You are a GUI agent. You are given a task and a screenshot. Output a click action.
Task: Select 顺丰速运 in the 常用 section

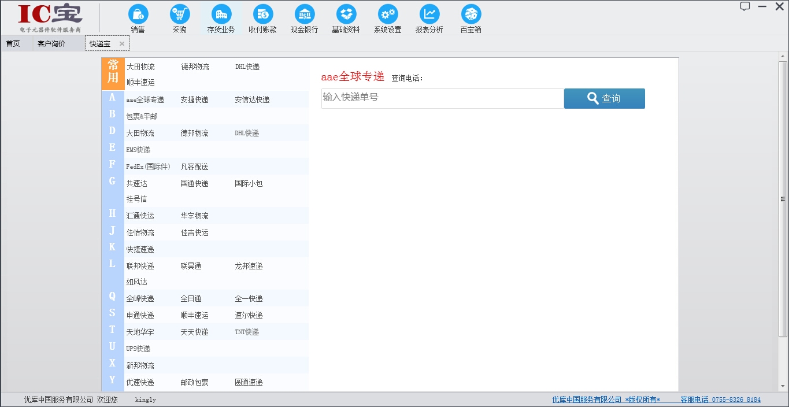[x=140, y=83]
